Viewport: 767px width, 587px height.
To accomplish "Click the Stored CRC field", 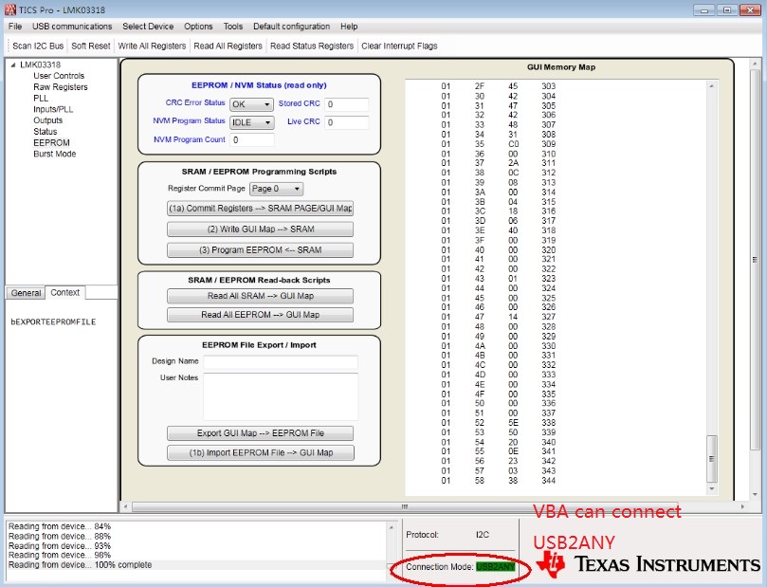I will click(x=347, y=104).
